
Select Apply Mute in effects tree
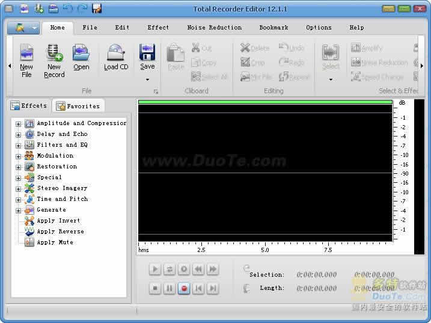[x=55, y=242]
